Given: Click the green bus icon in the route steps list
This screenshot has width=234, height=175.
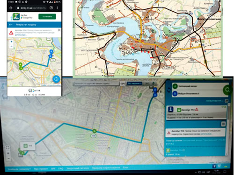Looking at the screenshot, I should point(168,150).
